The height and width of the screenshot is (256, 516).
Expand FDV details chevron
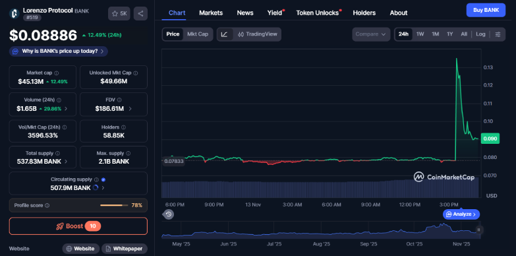click(x=130, y=109)
